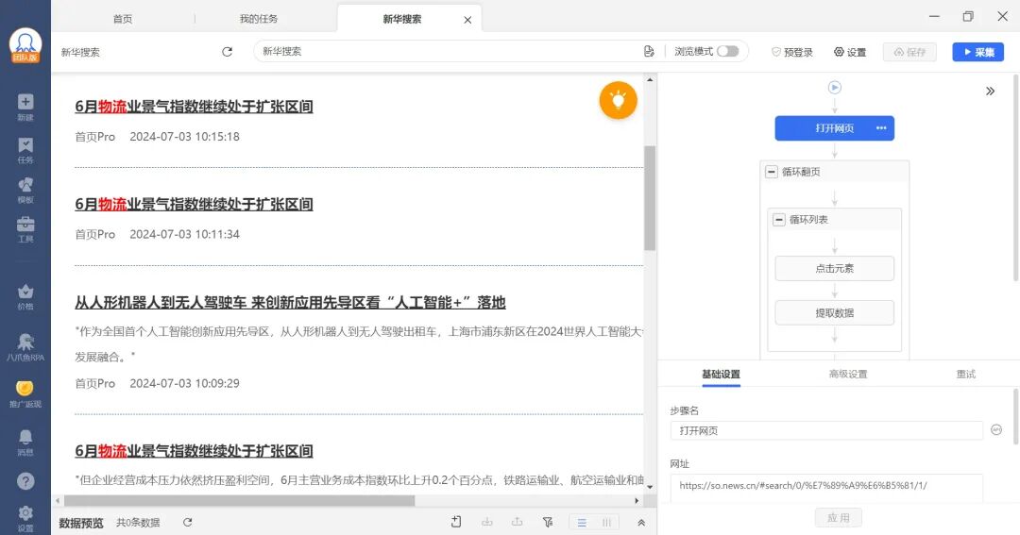Image resolution: width=1020 pixels, height=535 pixels.
Task: Open headline dated 2024-07-03 10:11:34
Action: pyautogui.click(x=194, y=204)
